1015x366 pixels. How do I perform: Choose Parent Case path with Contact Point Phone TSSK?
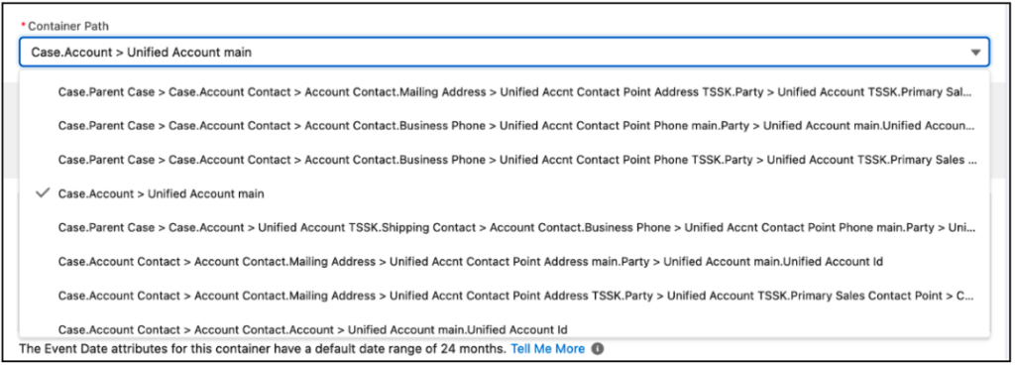(x=505, y=160)
